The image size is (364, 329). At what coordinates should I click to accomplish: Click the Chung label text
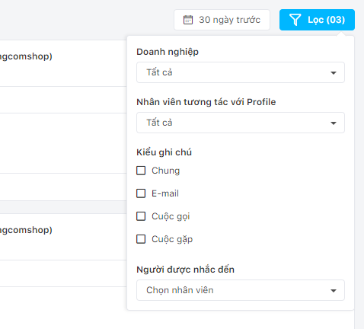[x=165, y=171]
